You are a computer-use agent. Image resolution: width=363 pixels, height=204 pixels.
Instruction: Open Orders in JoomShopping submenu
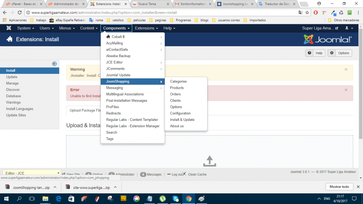pyautogui.click(x=186, y=94)
